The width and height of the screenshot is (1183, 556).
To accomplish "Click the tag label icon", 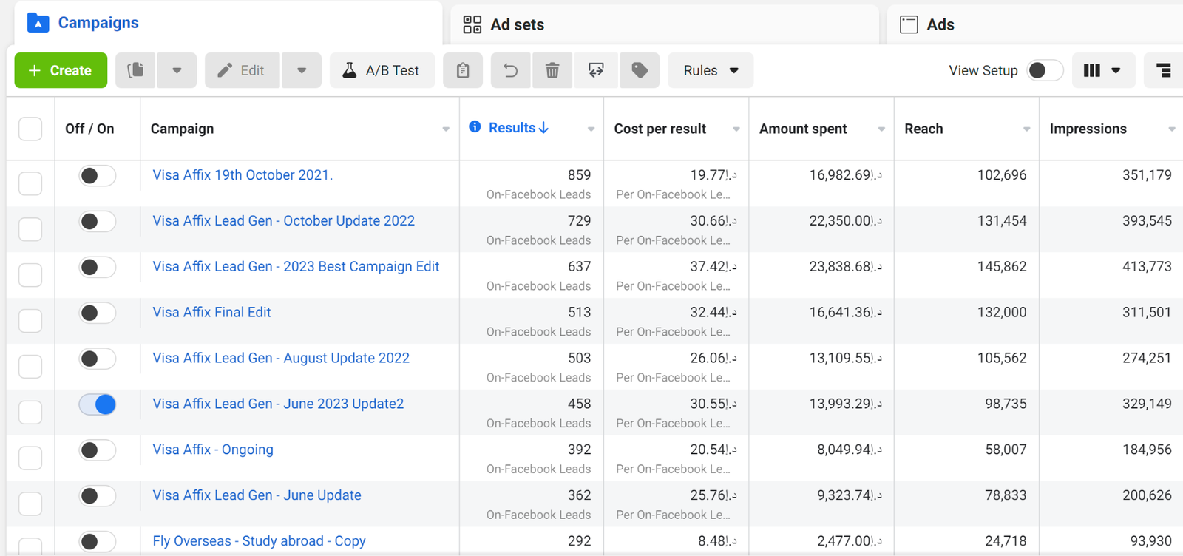I will [x=640, y=70].
